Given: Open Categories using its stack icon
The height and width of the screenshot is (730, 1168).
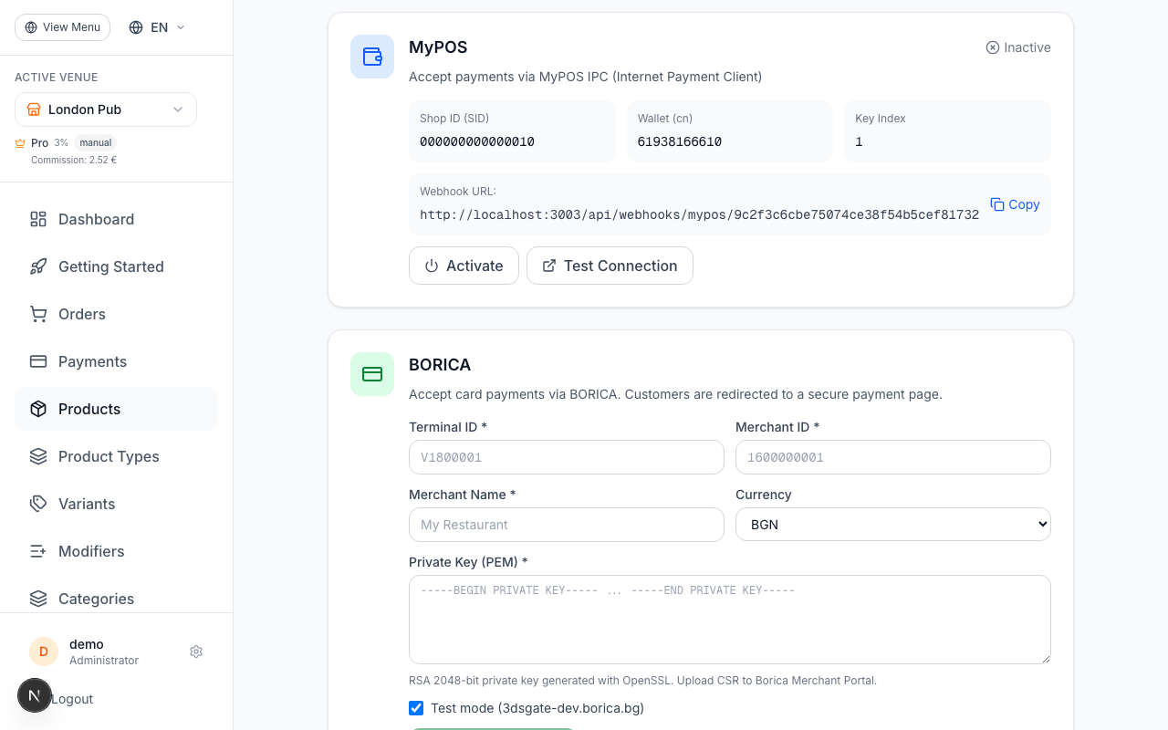Looking at the screenshot, I should click(x=37, y=599).
